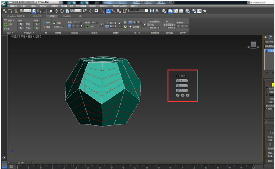Image resolution: width=275 pixels, height=169 pixels.
Task: Select the Select and Link tool
Action: 5,11
